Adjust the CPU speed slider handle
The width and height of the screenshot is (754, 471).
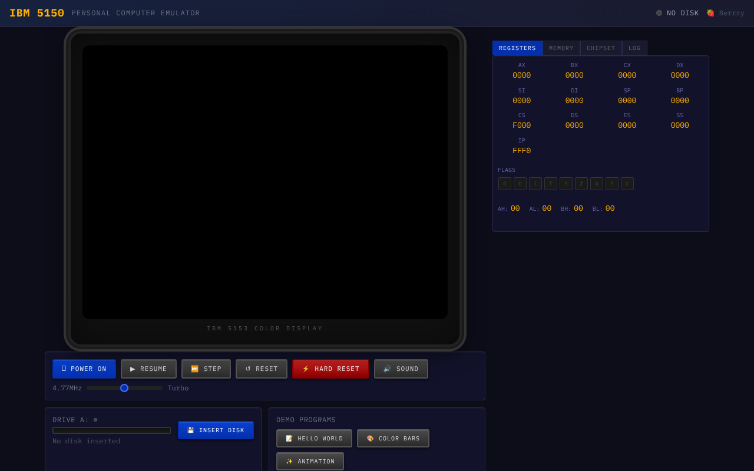click(124, 388)
